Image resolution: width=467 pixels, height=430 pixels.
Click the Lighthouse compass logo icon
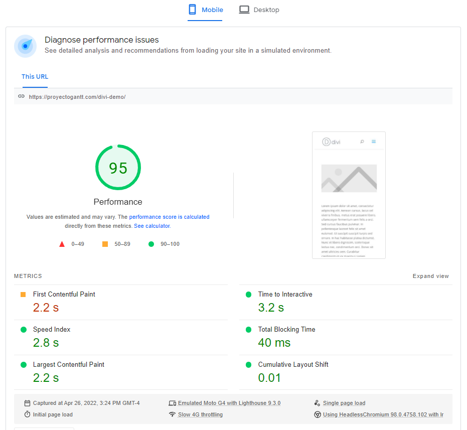[x=25, y=46]
